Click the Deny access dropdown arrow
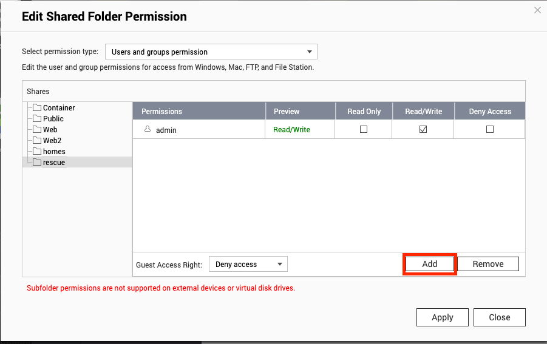 pyautogui.click(x=280, y=264)
